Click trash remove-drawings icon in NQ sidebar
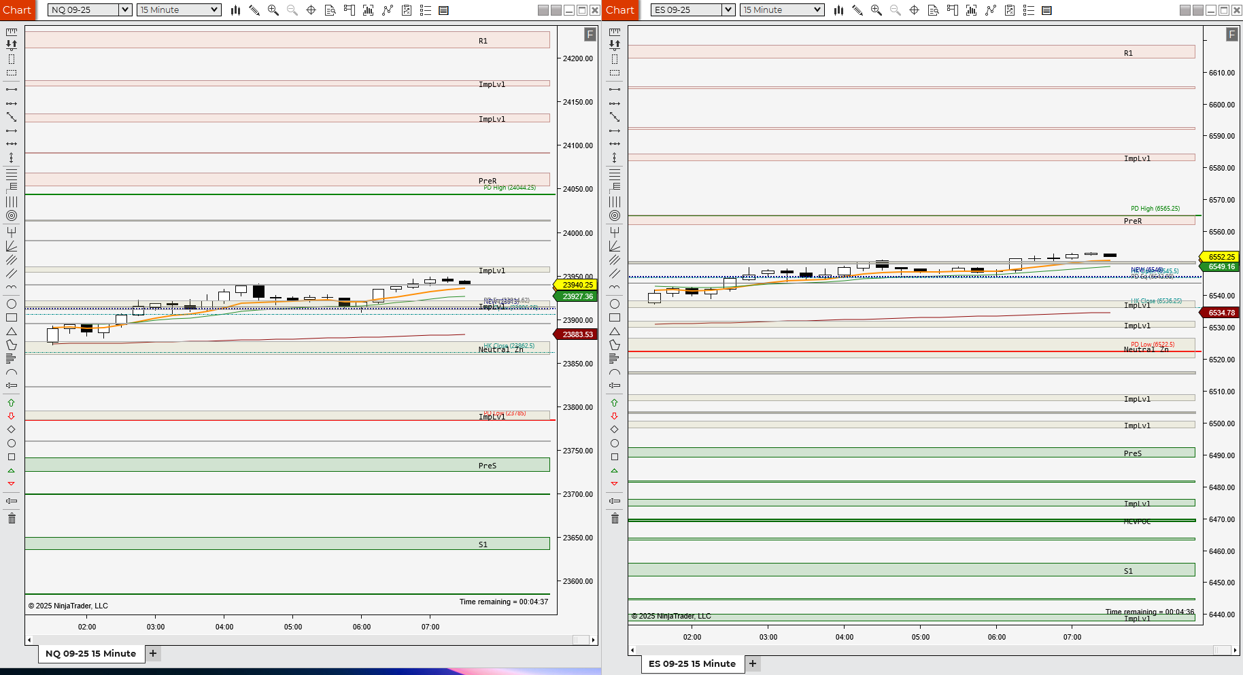Screen dimensions: 1243x675 click(x=12, y=519)
